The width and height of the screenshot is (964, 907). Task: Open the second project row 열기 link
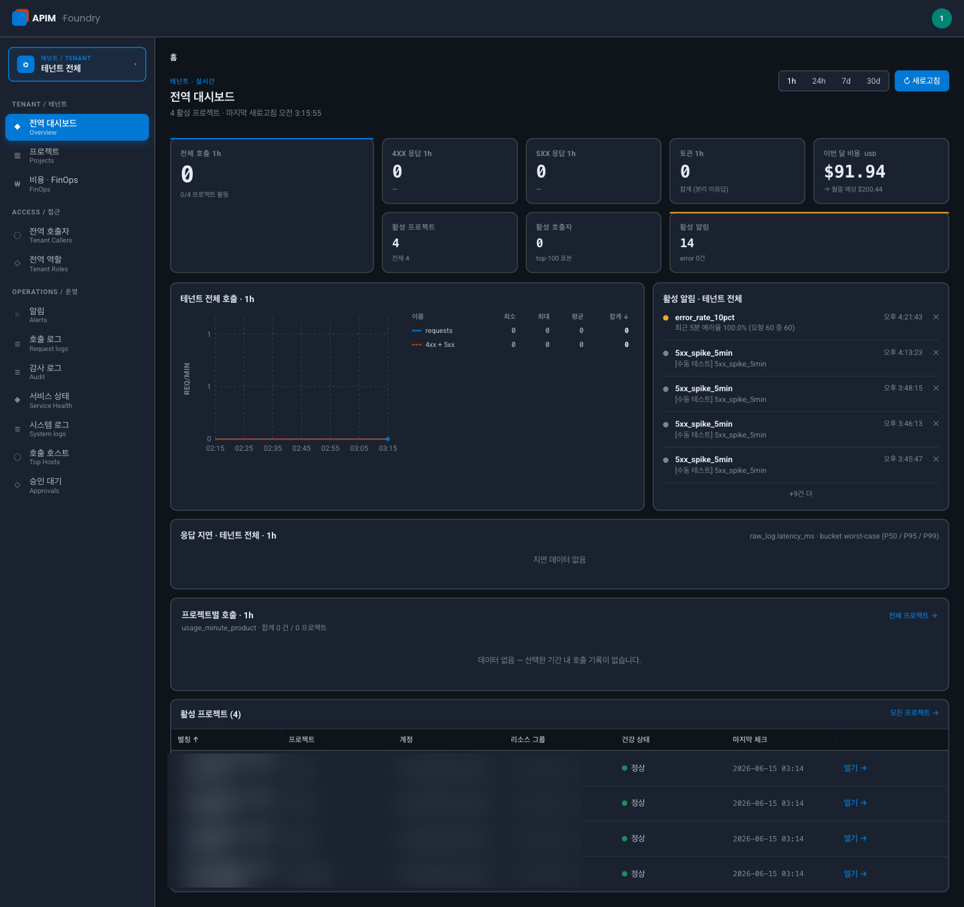(x=855, y=803)
